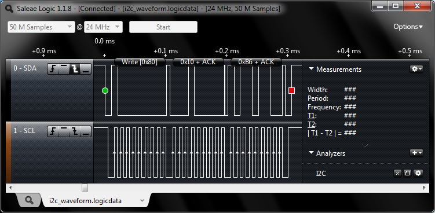This screenshot has width=435, height=213.
Task: Select the 0x10 + ACK decoded label
Action: [x=198, y=62]
